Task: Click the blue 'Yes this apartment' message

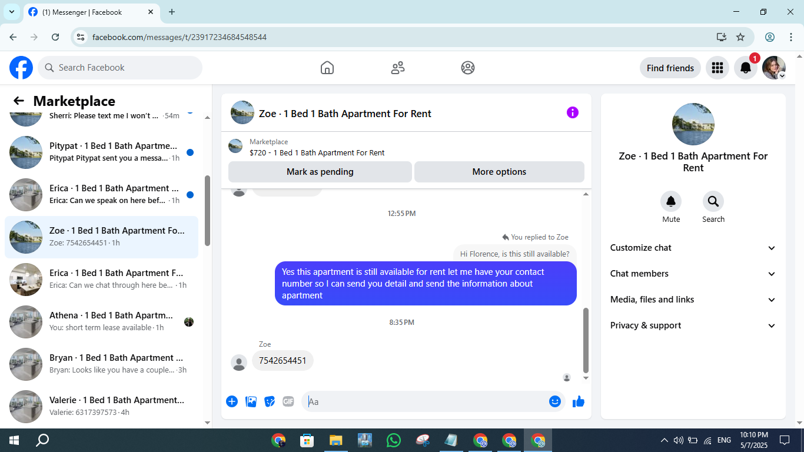Action: [426, 284]
